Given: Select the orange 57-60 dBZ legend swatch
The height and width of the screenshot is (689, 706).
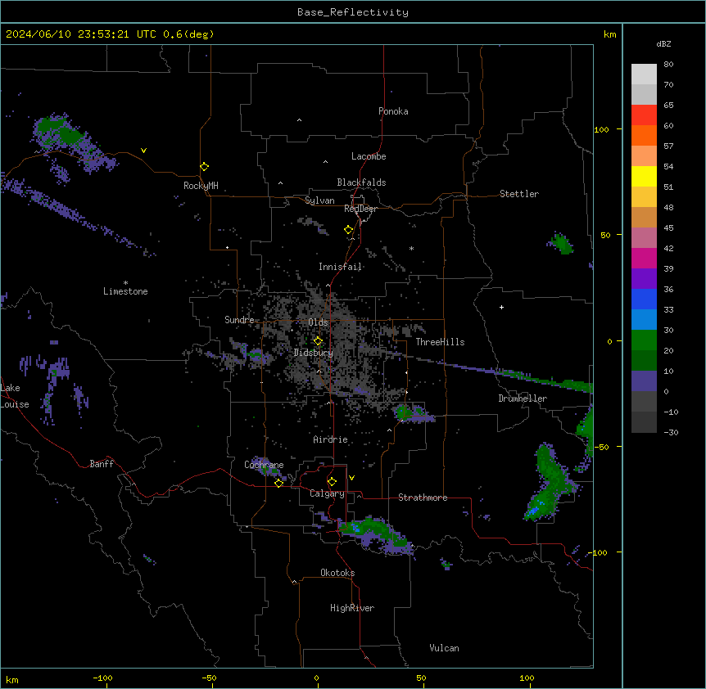Looking at the screenshot, I should click(644, 135).
